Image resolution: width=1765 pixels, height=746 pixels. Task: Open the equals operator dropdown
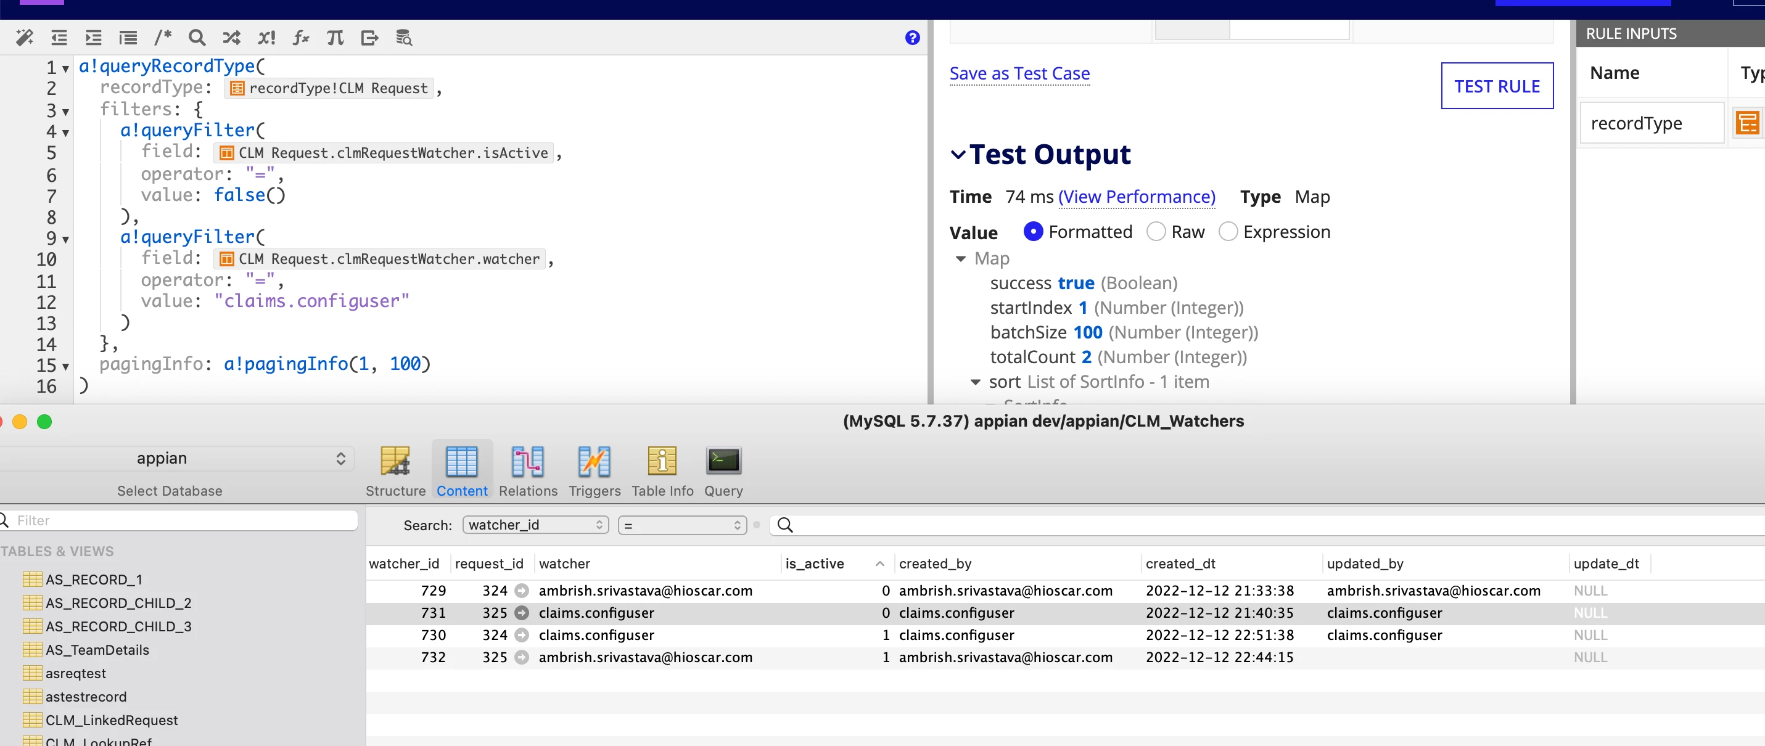click(681, 525)
